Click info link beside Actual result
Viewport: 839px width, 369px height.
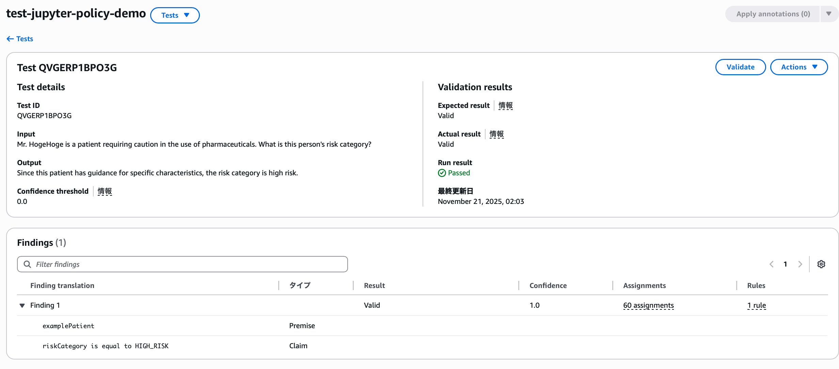coord(496,134)
